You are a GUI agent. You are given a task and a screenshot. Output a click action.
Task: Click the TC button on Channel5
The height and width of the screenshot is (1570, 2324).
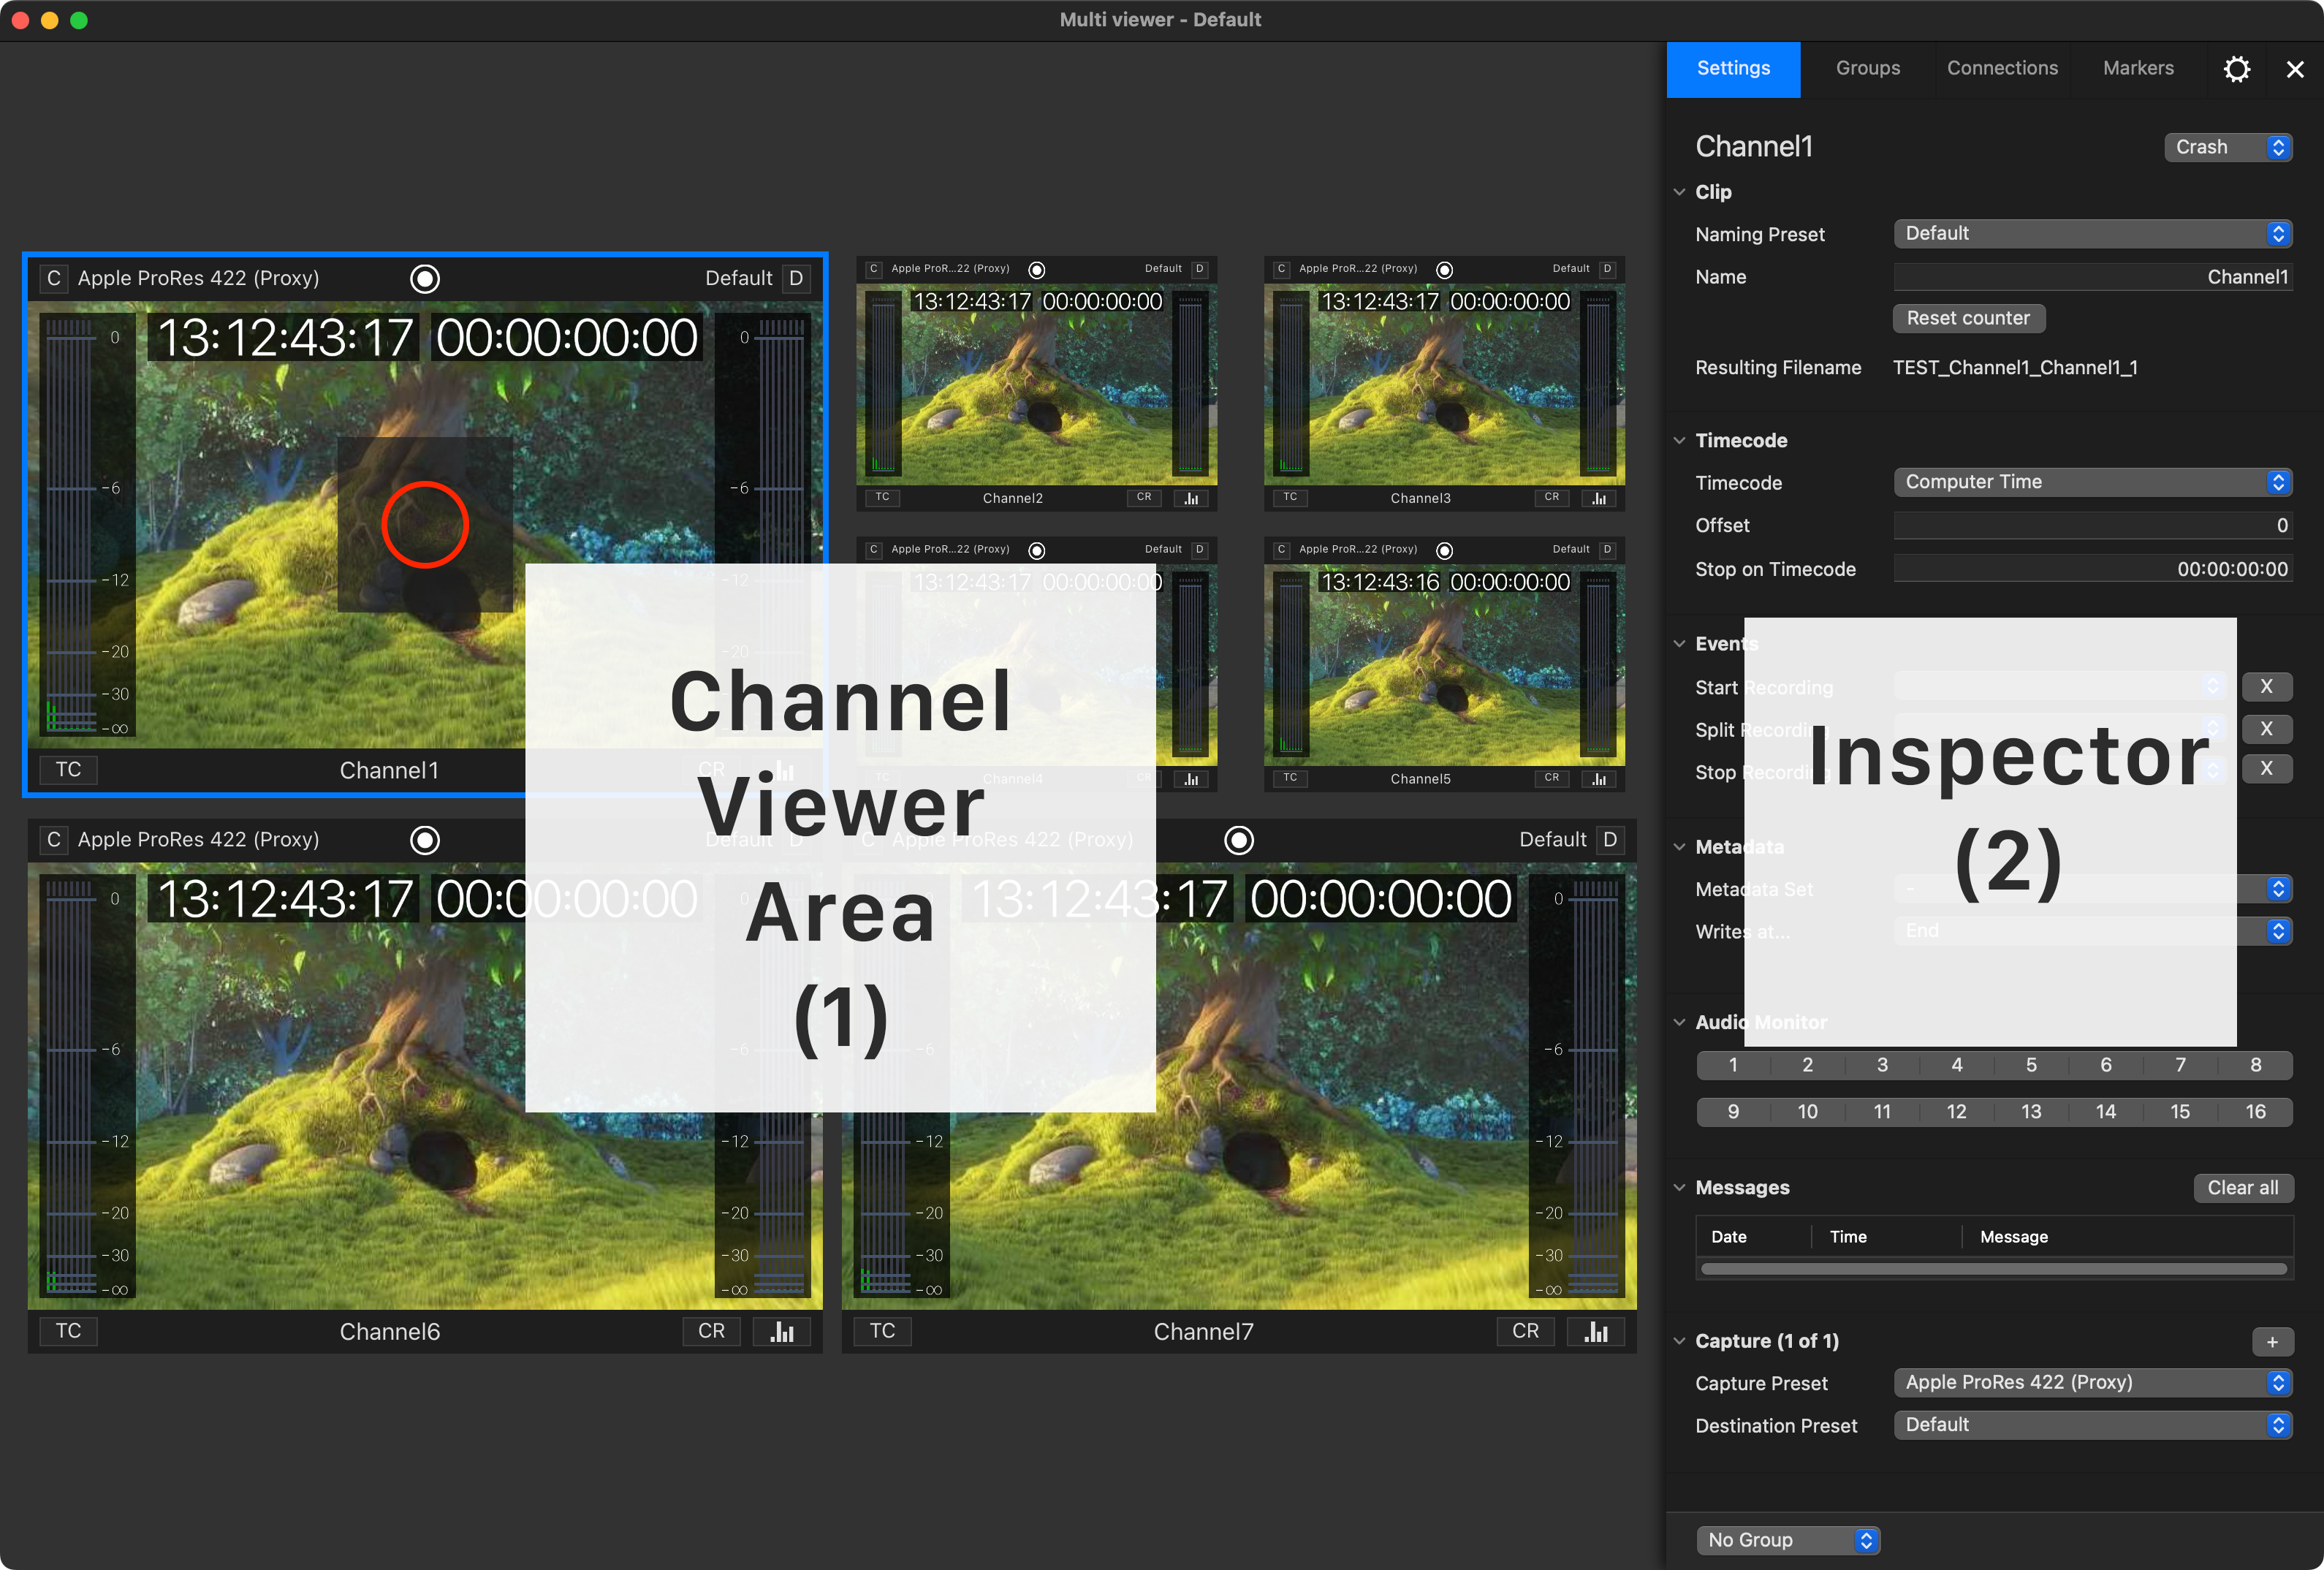[x=1290, y=778]
